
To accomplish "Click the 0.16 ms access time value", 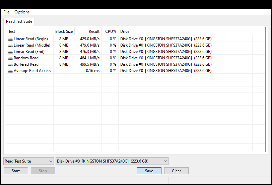I will point(93,71).
